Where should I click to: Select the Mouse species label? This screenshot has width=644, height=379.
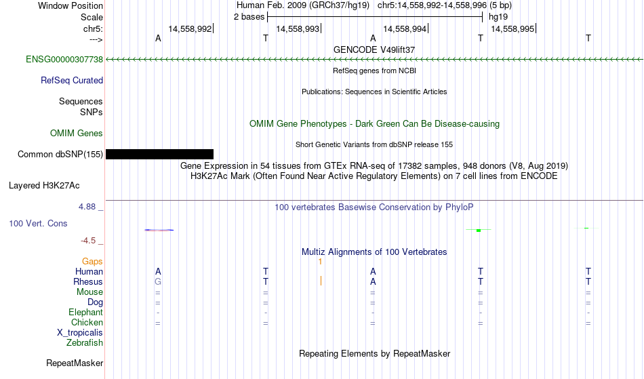[89, 292]
